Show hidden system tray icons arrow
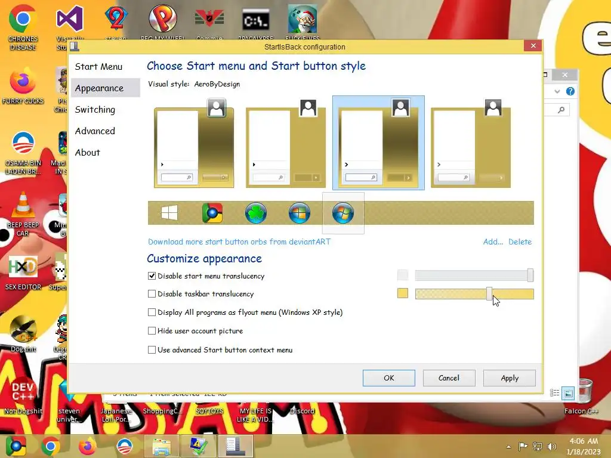Image resolution: width=611 pixels, height=458 pixels. click(508, 447)
